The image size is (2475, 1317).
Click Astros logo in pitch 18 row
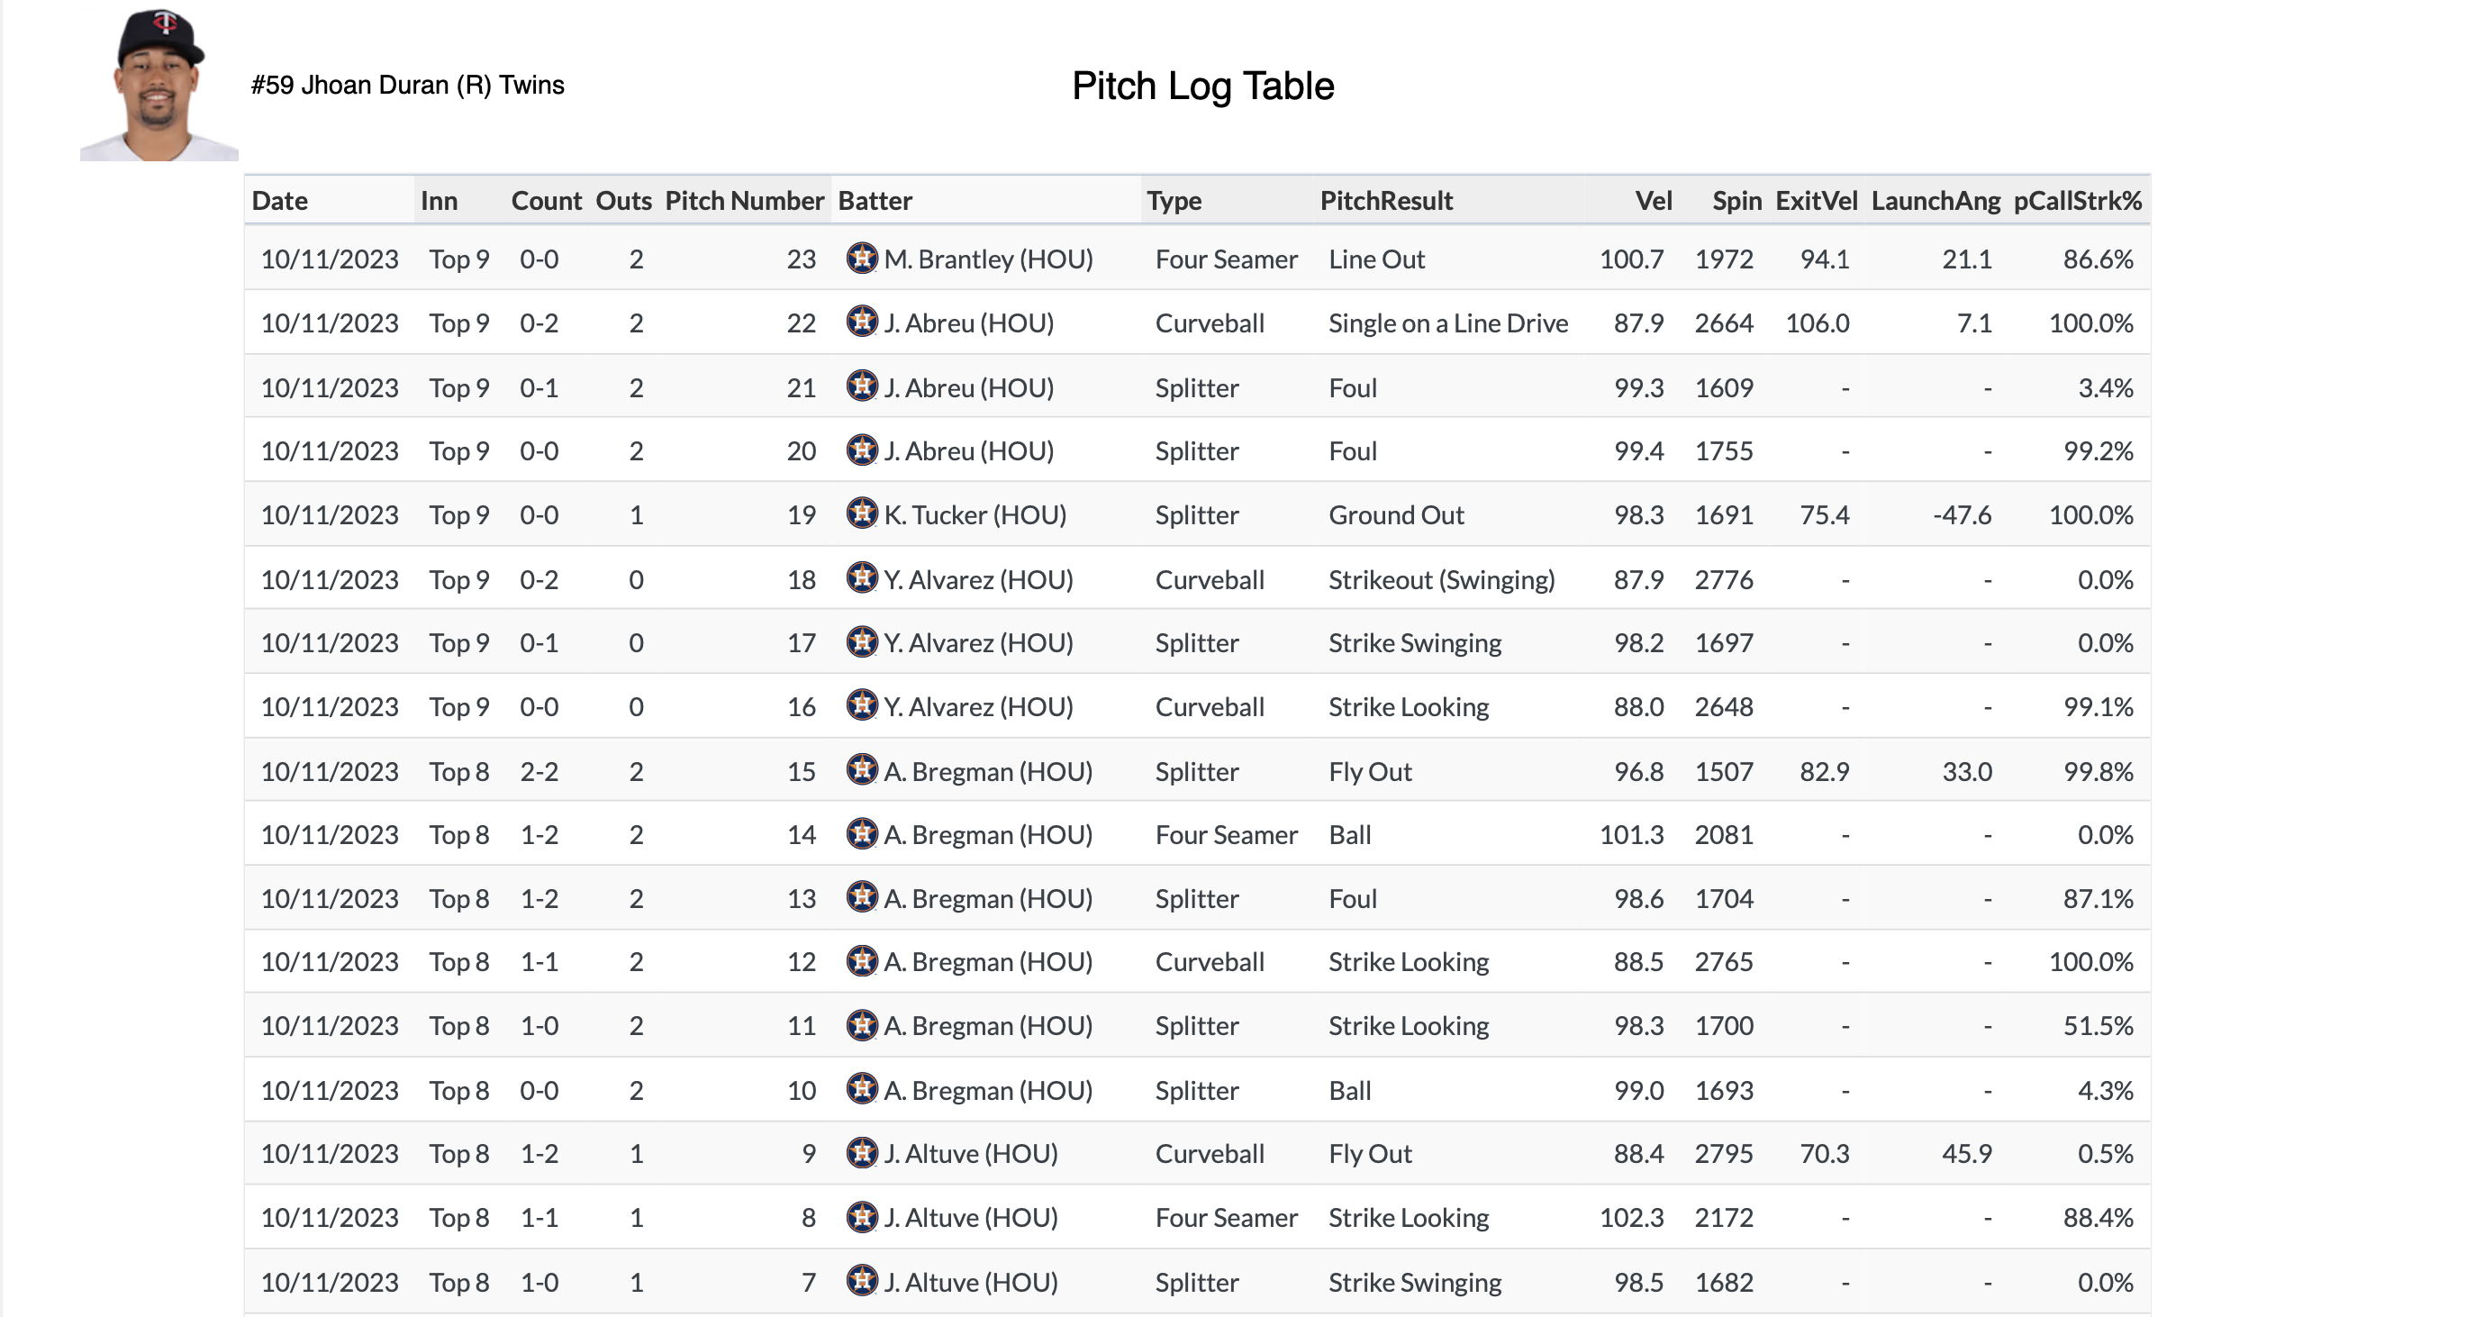(x=862, y=577)
